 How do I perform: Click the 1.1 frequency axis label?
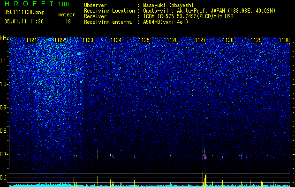pyautogui.click(x=4, y=61)
